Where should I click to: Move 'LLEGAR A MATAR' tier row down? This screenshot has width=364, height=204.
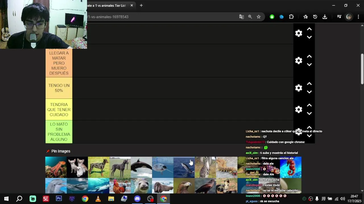pyautogui.click(x=309, y=64)
